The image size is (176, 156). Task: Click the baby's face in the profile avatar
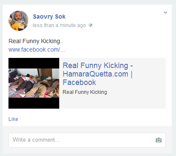point(18,16)
